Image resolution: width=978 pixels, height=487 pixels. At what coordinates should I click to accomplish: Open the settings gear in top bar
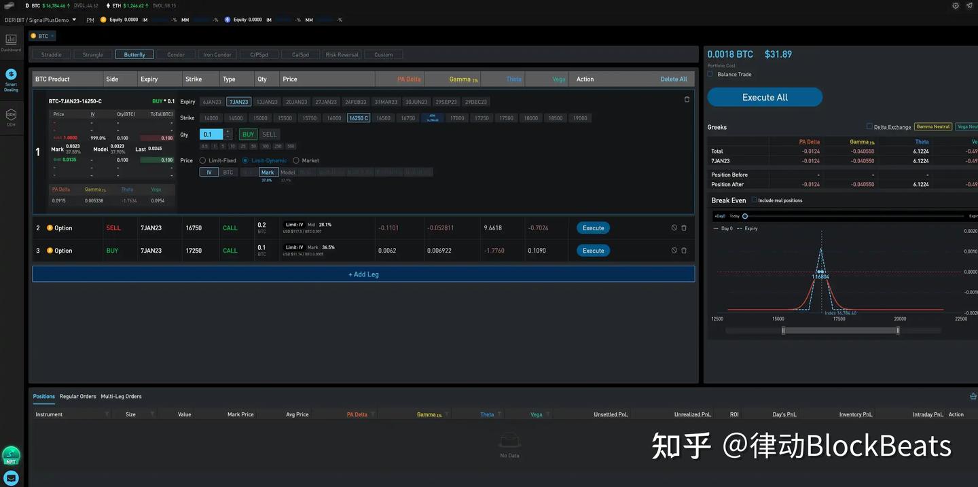[956, 5]
